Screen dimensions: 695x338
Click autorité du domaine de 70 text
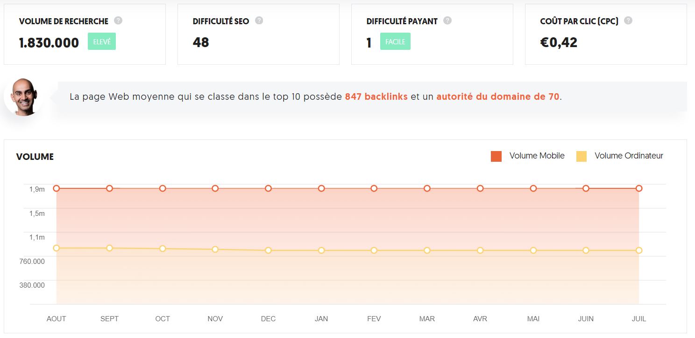pos(498,97)
